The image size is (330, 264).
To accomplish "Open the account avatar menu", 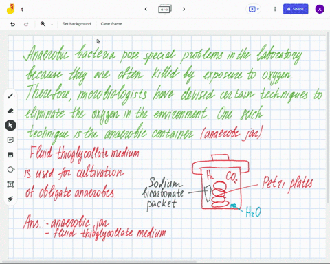I will 320,10.
